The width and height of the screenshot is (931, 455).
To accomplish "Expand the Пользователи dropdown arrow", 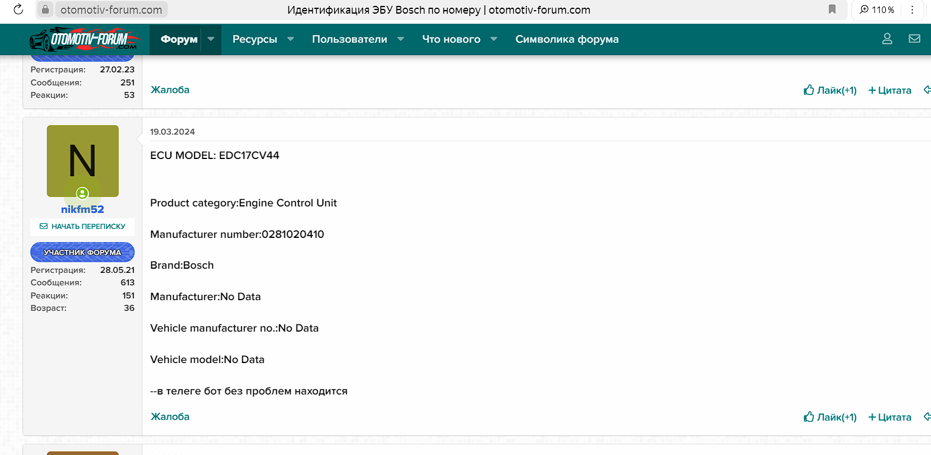I will 401,39.
